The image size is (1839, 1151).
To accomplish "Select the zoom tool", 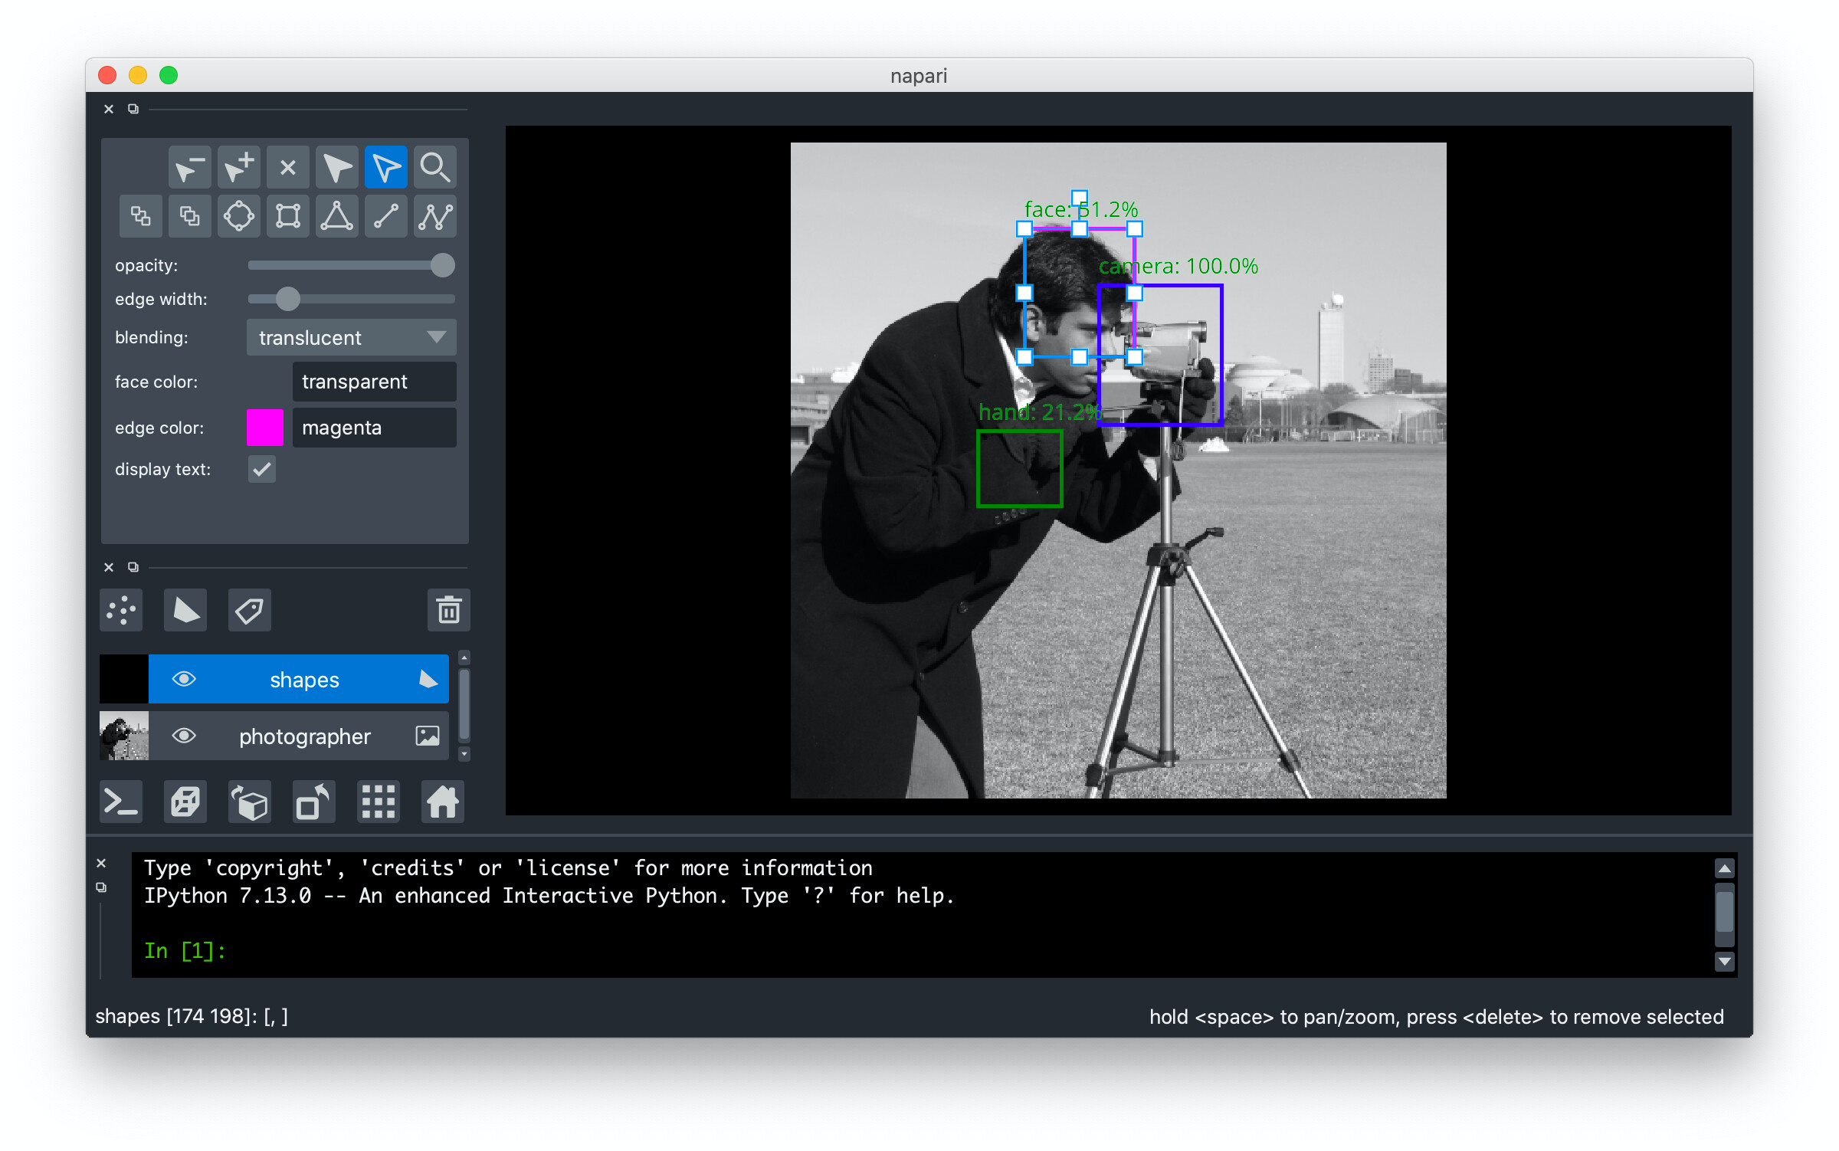I will [434, 166].
